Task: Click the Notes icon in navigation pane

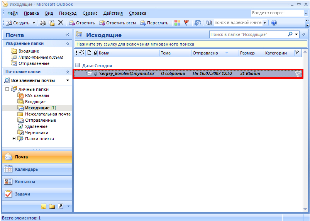Action: (44, 206)
